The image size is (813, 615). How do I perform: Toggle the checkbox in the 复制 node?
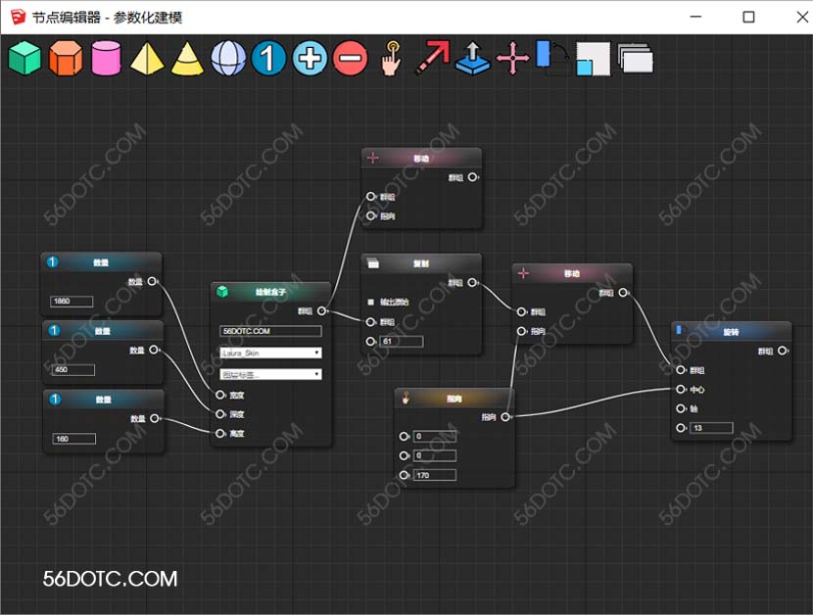[371, 302]
